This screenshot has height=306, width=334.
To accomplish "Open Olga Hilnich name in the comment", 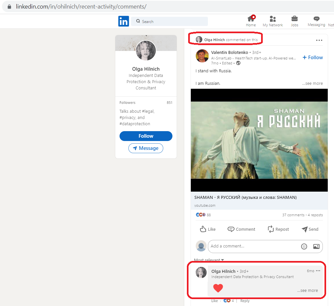I will pyautogui.click(x=223, y=271).
